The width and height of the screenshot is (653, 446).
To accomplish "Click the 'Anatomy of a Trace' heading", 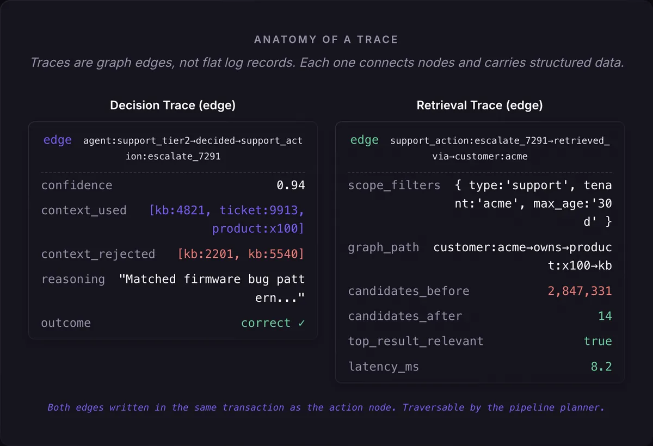I will point(326,40).
